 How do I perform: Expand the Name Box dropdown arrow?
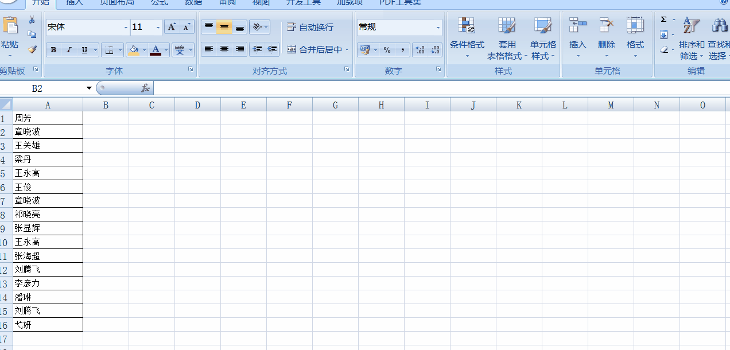point(89,88)
